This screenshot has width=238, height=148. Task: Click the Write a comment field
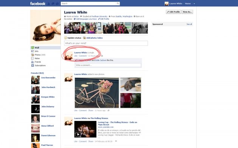tap(108, 65)
